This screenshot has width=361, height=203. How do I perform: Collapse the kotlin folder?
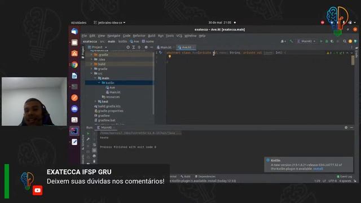tap(99, 83)
